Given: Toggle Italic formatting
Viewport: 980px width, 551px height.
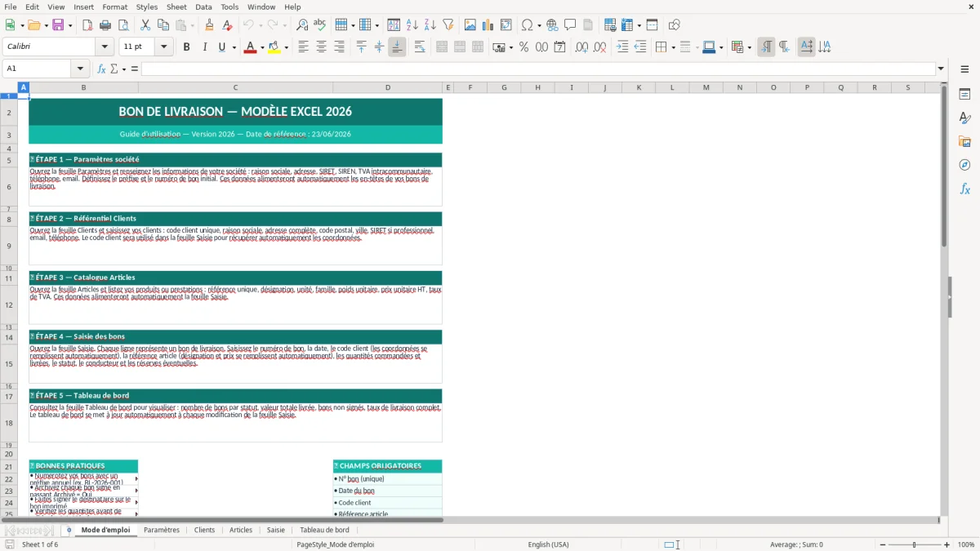Looking at the screenshot, I should (x=205, y=47).
